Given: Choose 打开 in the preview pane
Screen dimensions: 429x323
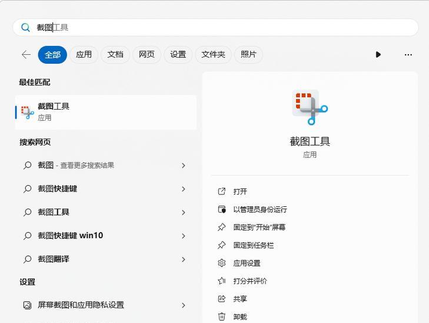Looking at the screenshot, I should pyautogui.click(x=240, y=192).
